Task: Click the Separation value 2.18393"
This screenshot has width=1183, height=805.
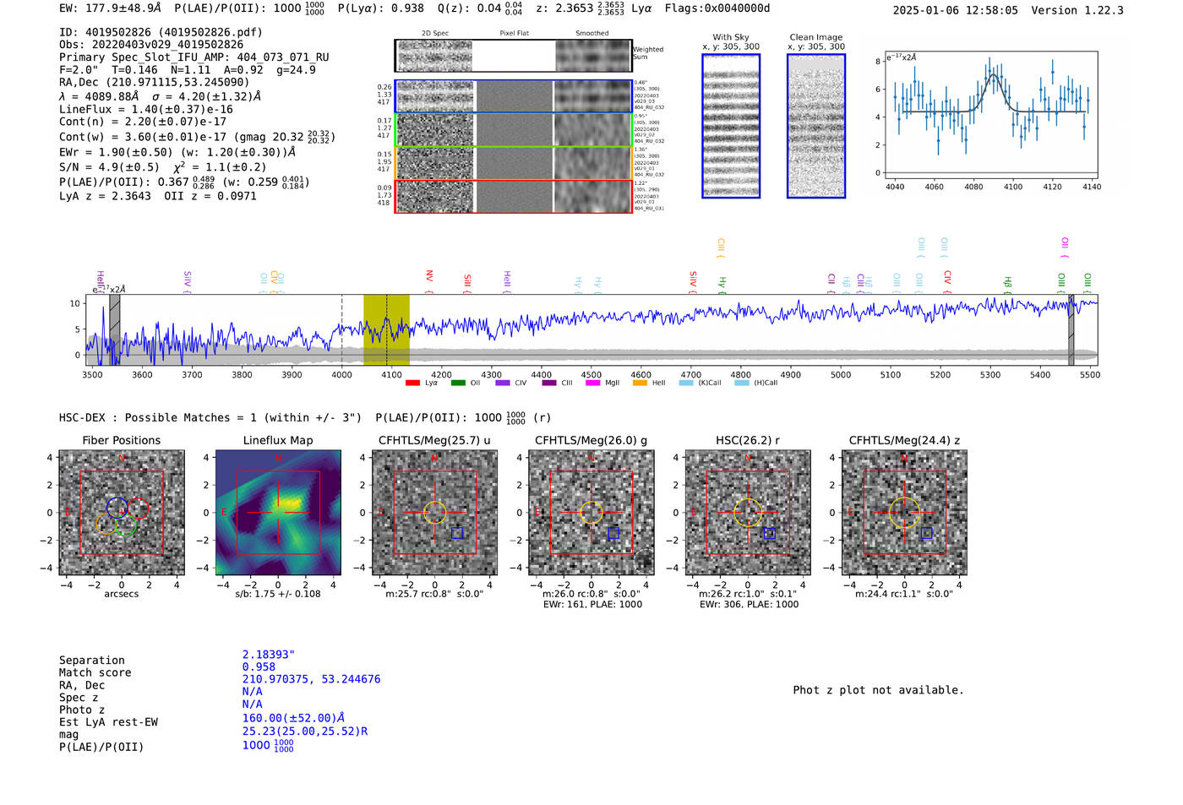Action: coord(269,655)
